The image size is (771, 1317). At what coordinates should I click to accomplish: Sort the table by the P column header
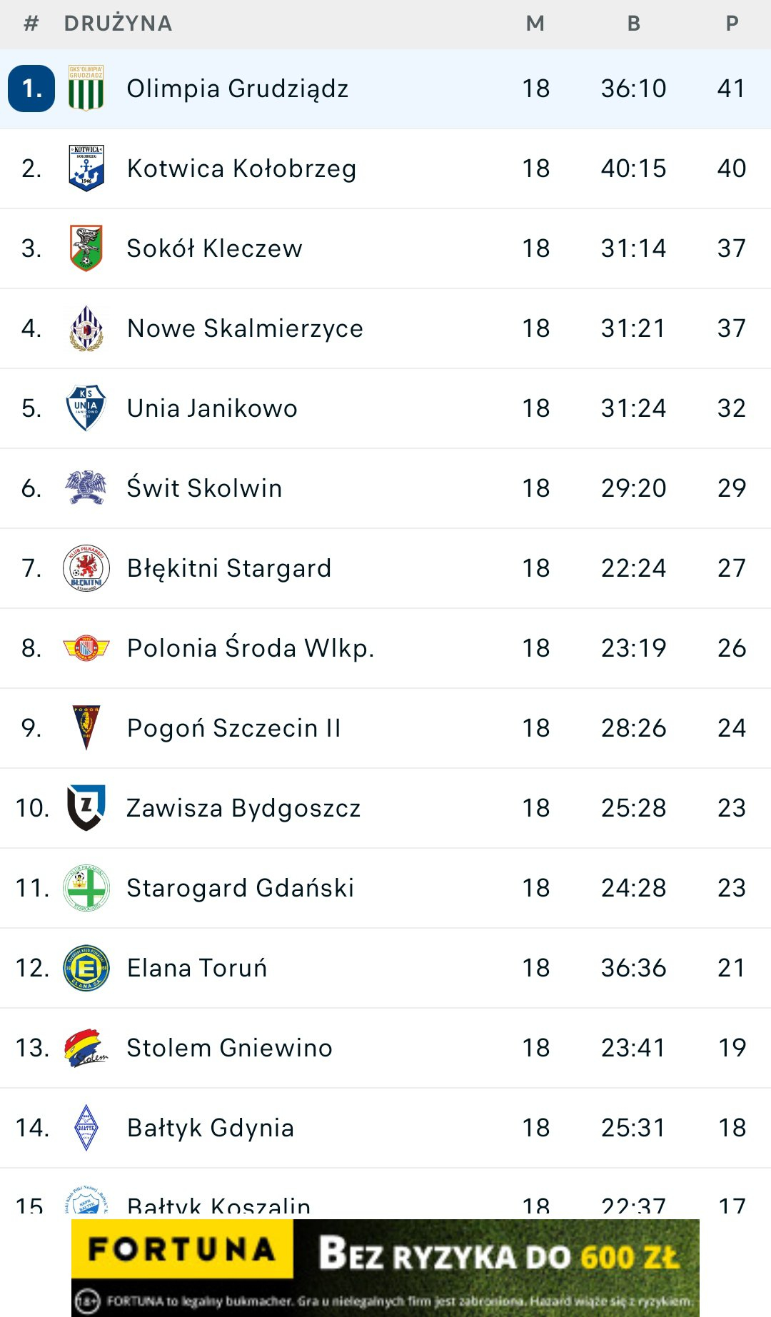pos(731,24)
